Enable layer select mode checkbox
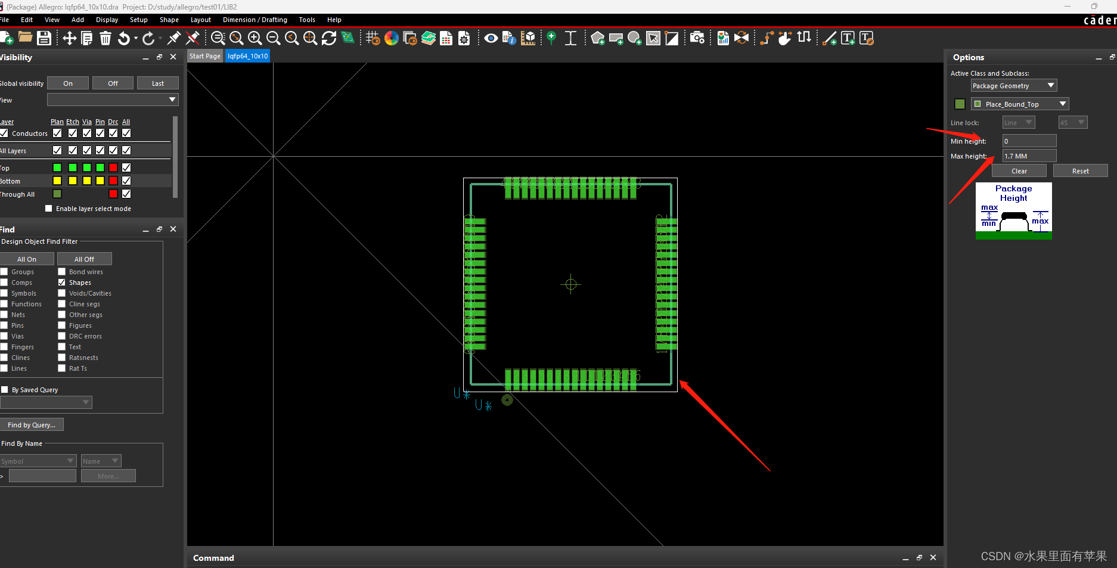Image resolution: width=1117 pixels, height=568 pixels. [49, 209]
